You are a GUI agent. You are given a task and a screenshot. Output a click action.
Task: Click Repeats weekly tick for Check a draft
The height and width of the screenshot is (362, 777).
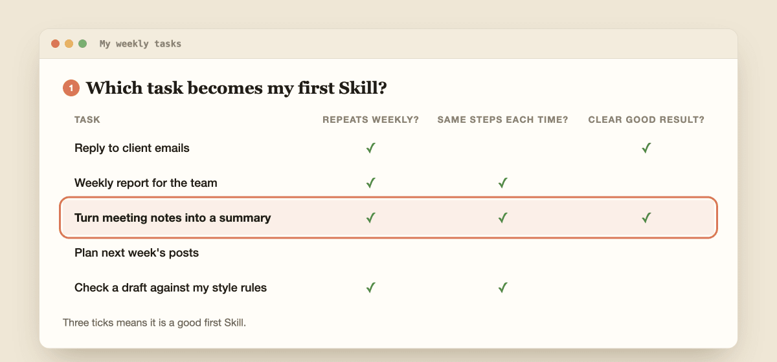coord(370,288)
